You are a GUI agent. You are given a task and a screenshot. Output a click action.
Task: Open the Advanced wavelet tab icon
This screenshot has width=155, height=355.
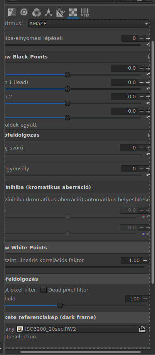[x=48, y=12]
